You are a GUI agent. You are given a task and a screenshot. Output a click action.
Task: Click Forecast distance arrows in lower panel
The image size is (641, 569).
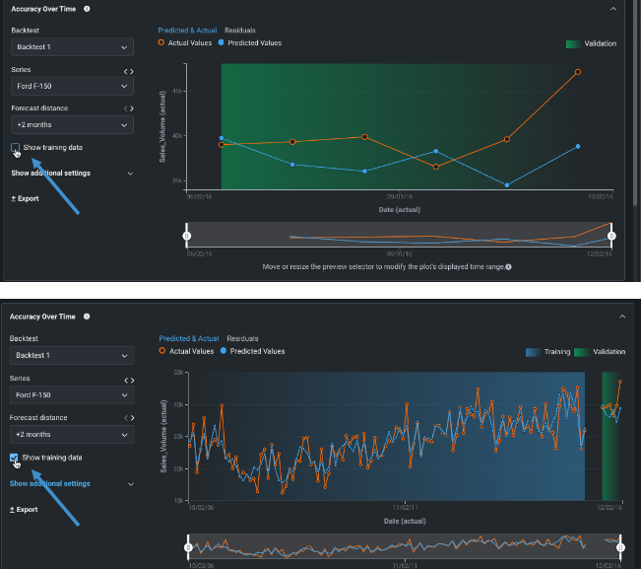128,415
